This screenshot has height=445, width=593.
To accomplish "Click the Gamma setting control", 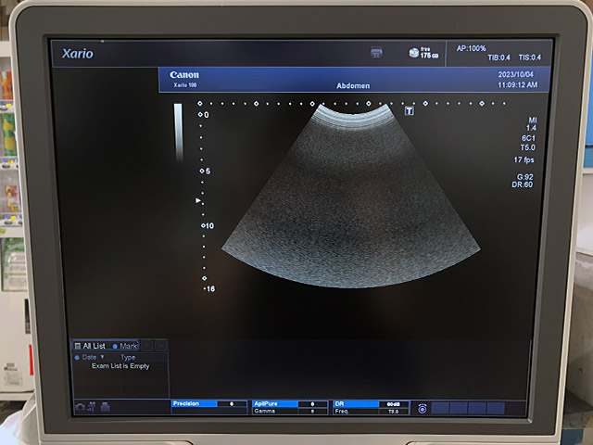I will point(289,411).
